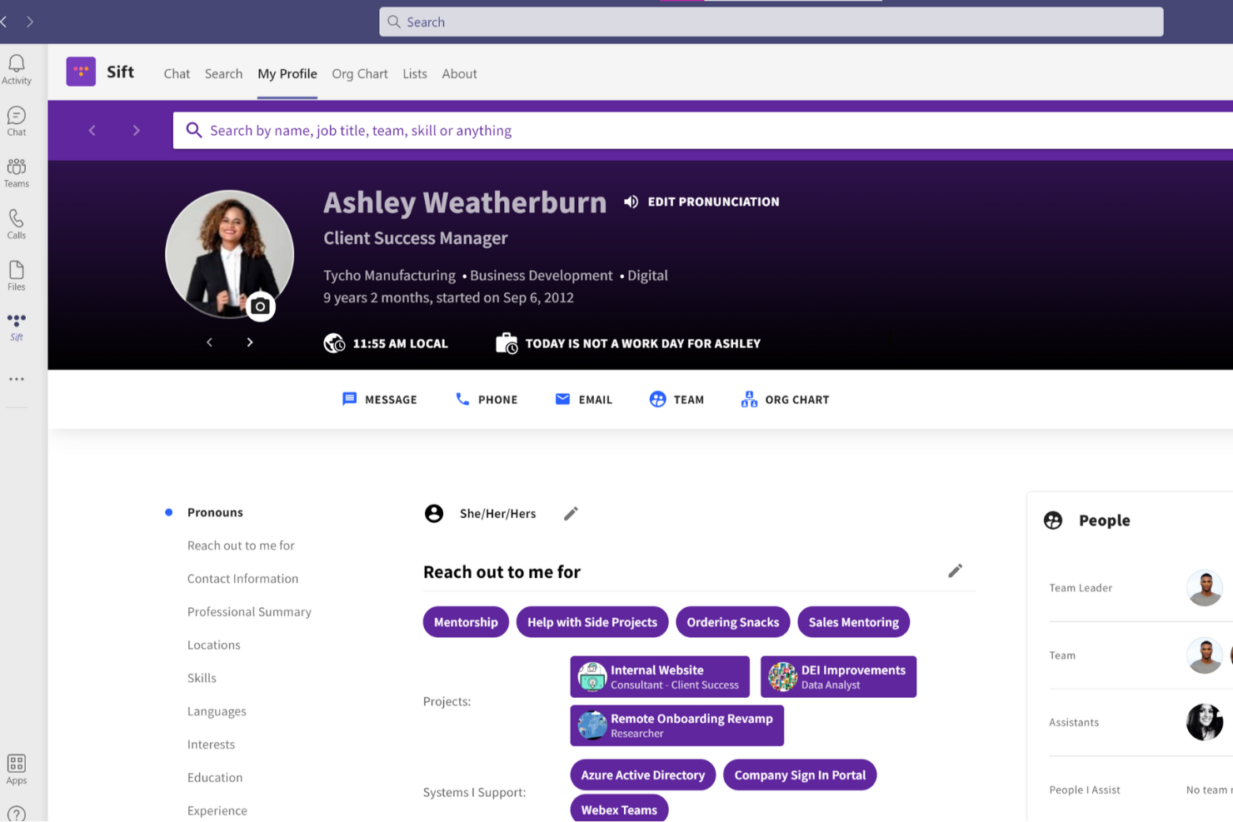Viewport: 1233px width, 822px height.
Task: Show next profile photo
Action: pyautogui.click(x=250, y=342)
